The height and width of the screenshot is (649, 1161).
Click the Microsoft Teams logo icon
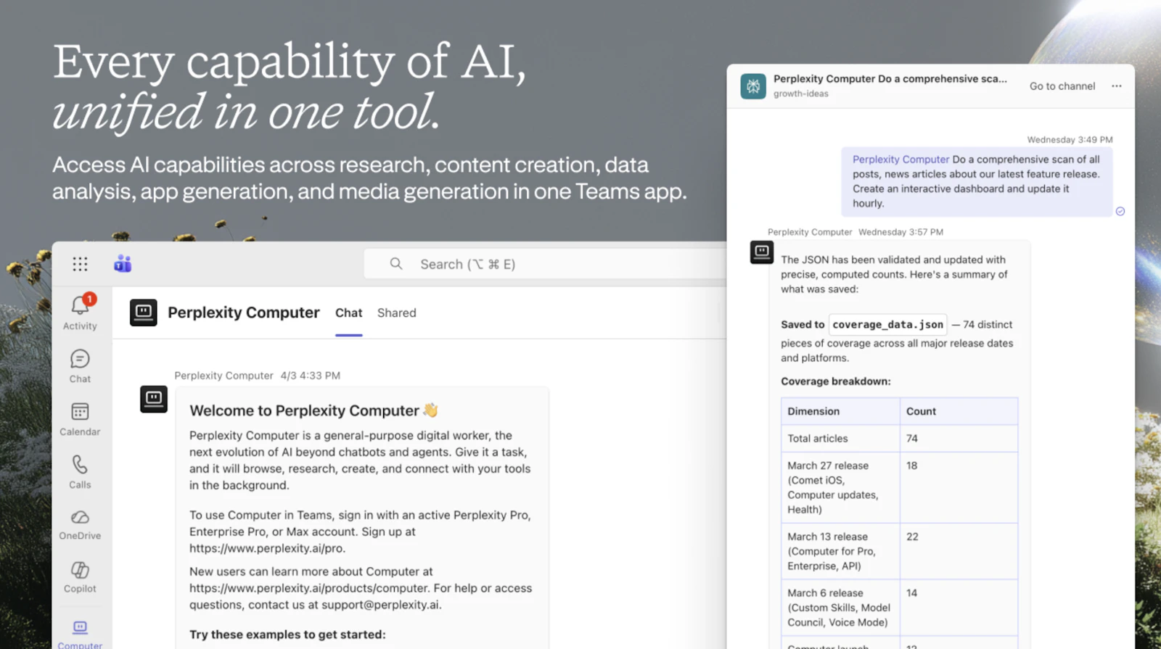click(123, 264)
